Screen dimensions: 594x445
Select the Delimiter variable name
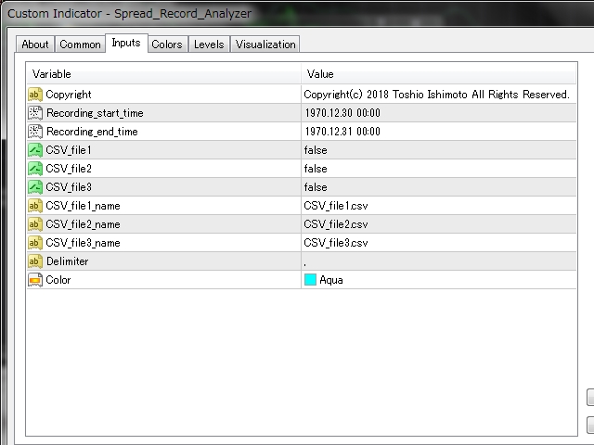click(x=68, y=261)
